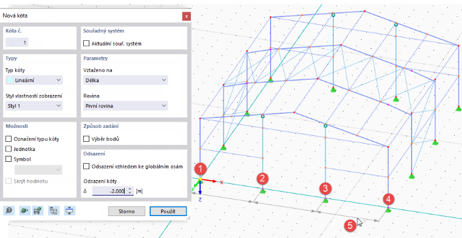Click the load default settings icon

24,211
